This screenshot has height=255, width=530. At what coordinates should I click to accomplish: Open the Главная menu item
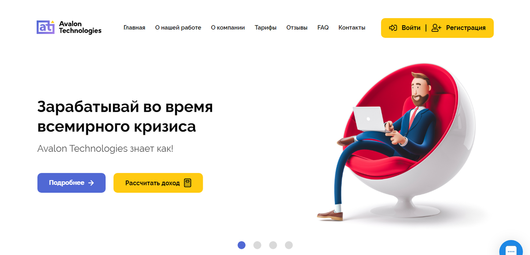pyautogui.click(x=134, y=27)
